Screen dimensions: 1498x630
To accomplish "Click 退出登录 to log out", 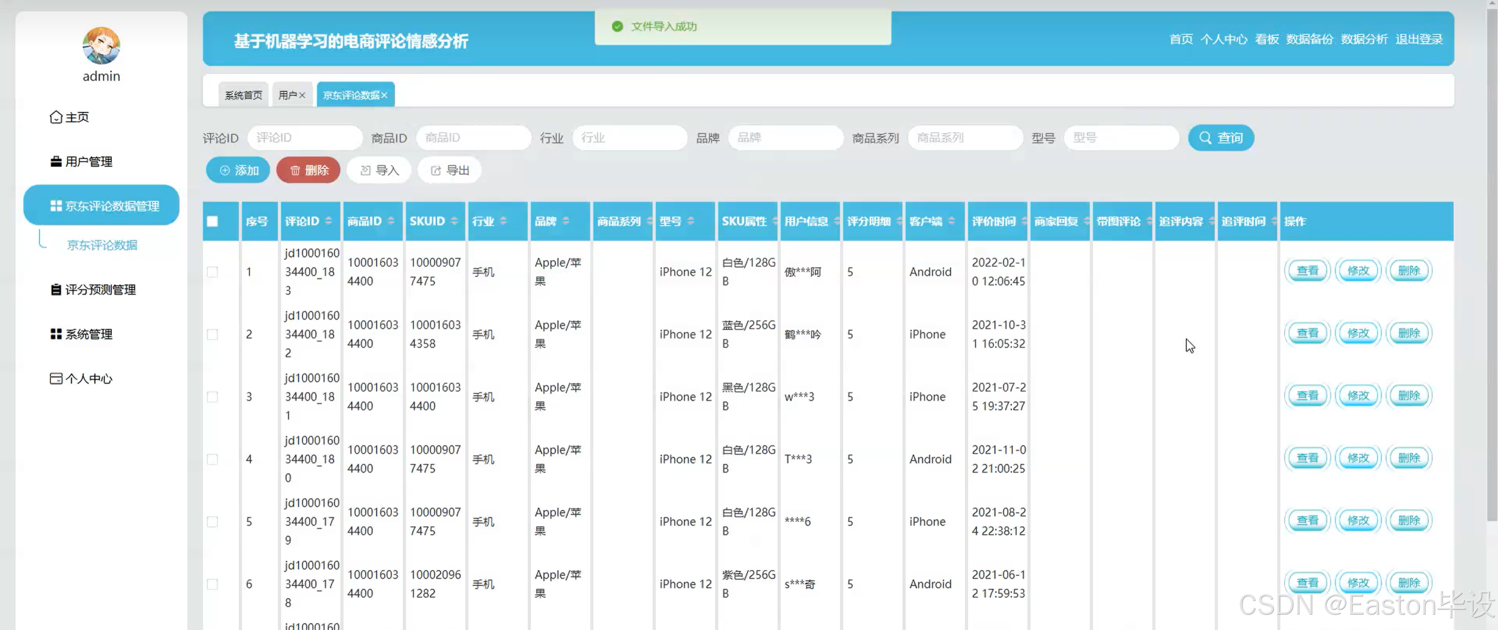I will coord(1419,39).
